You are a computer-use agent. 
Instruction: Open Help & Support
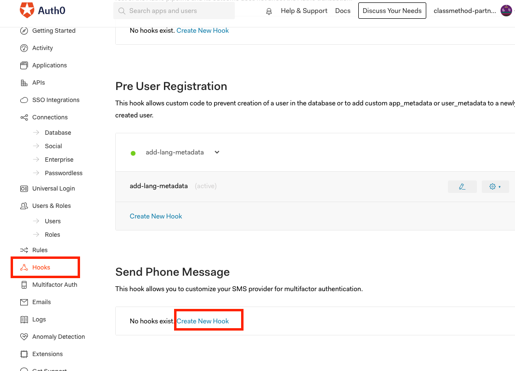click(304, 11)
